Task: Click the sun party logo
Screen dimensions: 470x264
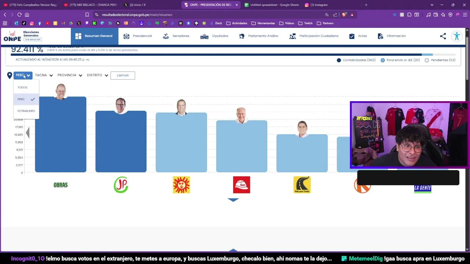Action: click(x=181, y=185)
